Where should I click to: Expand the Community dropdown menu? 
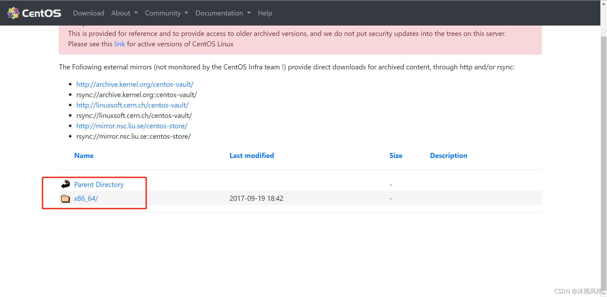[167, 13]
